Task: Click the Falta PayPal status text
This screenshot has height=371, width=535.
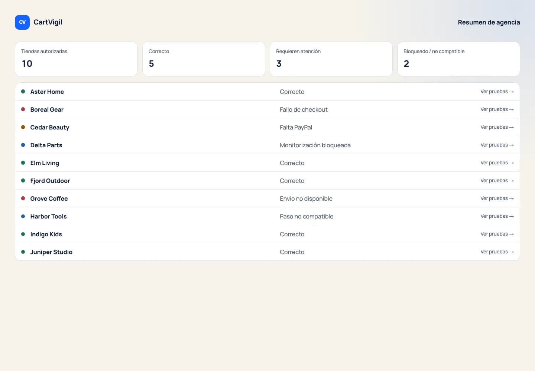Action: tap(296, 127)
